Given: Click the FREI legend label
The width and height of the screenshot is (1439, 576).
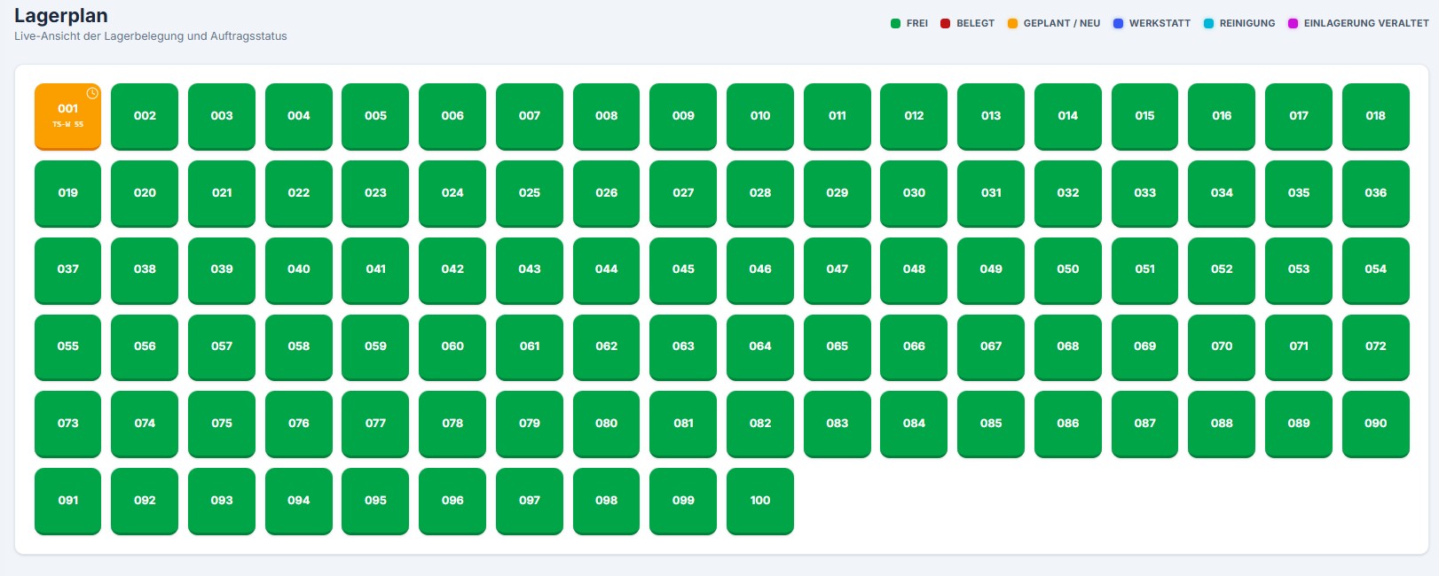Looking at the screenshot, I should coord(917,23).
